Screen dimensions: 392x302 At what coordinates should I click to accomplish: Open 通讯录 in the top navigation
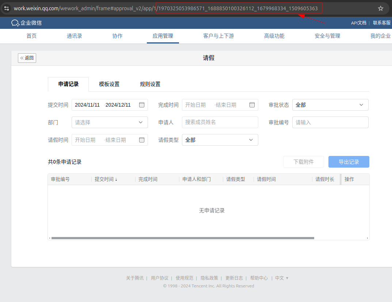pos(75,36)
